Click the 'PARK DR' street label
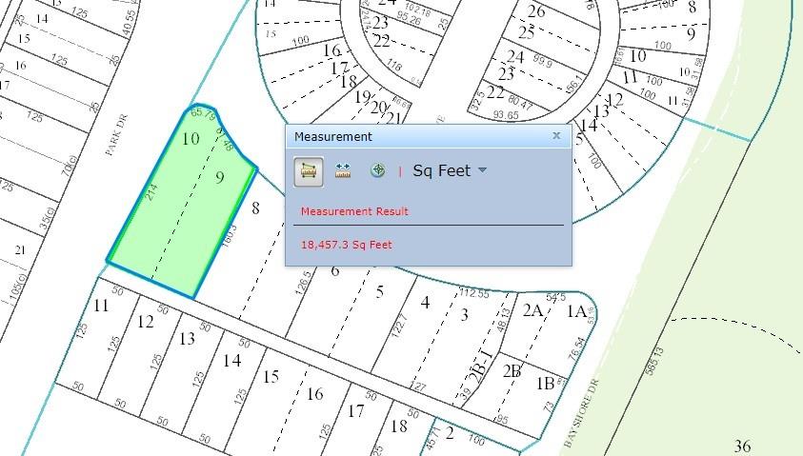This screenshot has width=803, height=456. pos(116,135)
